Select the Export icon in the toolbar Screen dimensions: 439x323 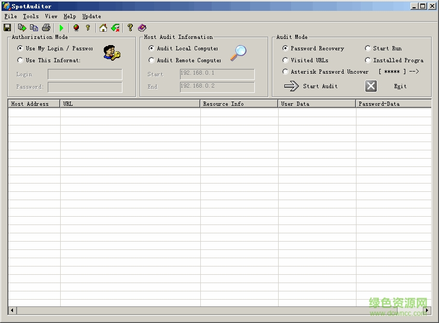22,27
